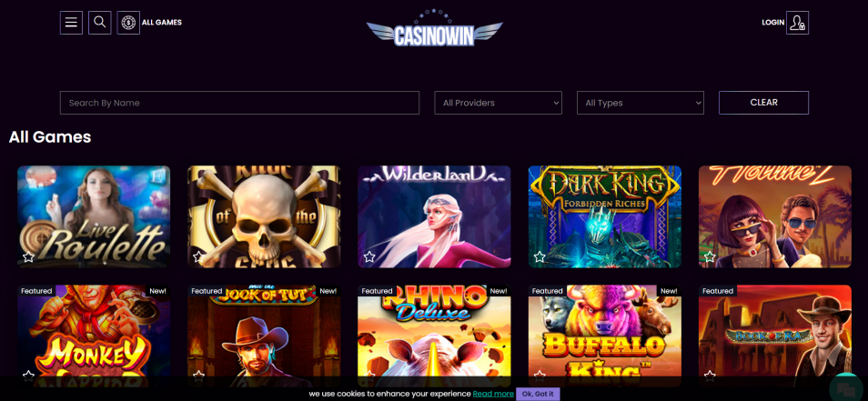Expand the All Providers dropdown
868x401 pixels.
pyautogui.click(x=499, y=103)
